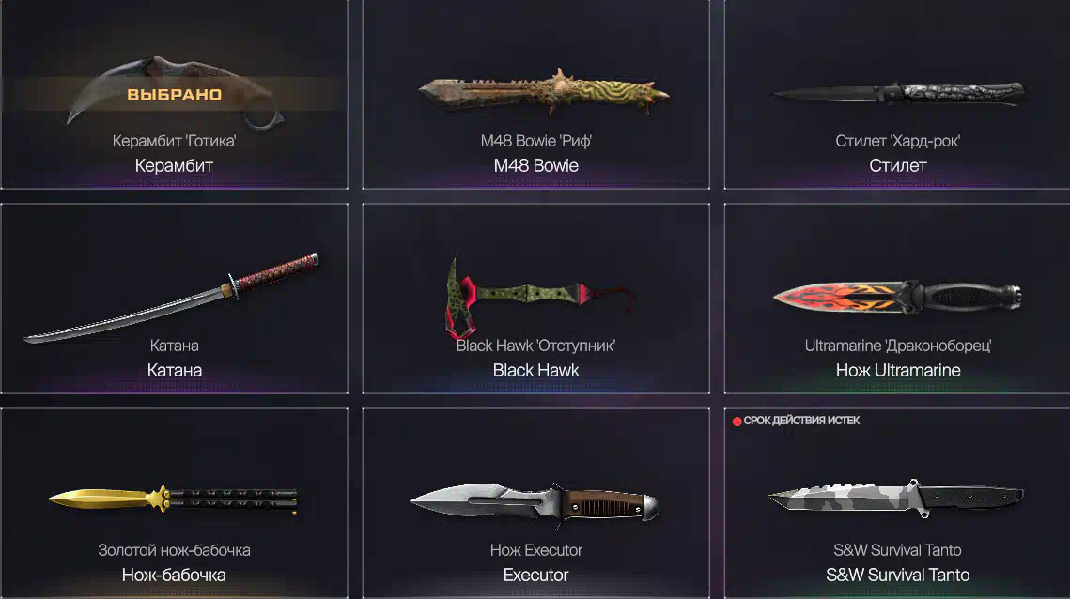Click the red expired icon on Tanto card
1070x599 pixels.
click(x=737, y=421)
